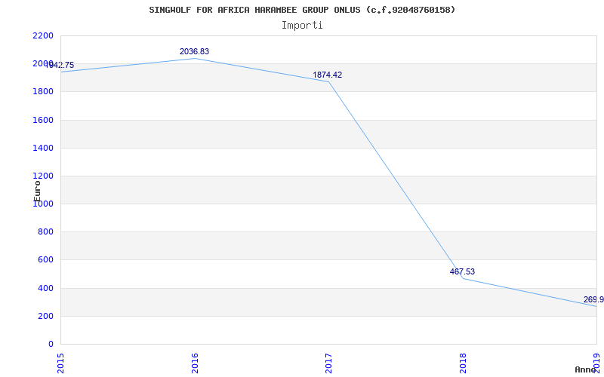Click the 1942.75 data label
Viewport: 604px width, 377px height.
60,65
